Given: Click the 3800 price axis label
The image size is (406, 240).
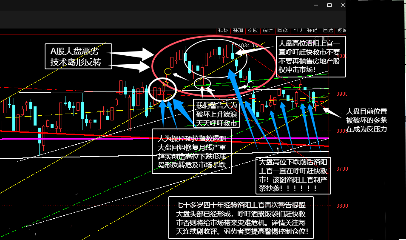Looking at the screenshot, I should point(341,131).
